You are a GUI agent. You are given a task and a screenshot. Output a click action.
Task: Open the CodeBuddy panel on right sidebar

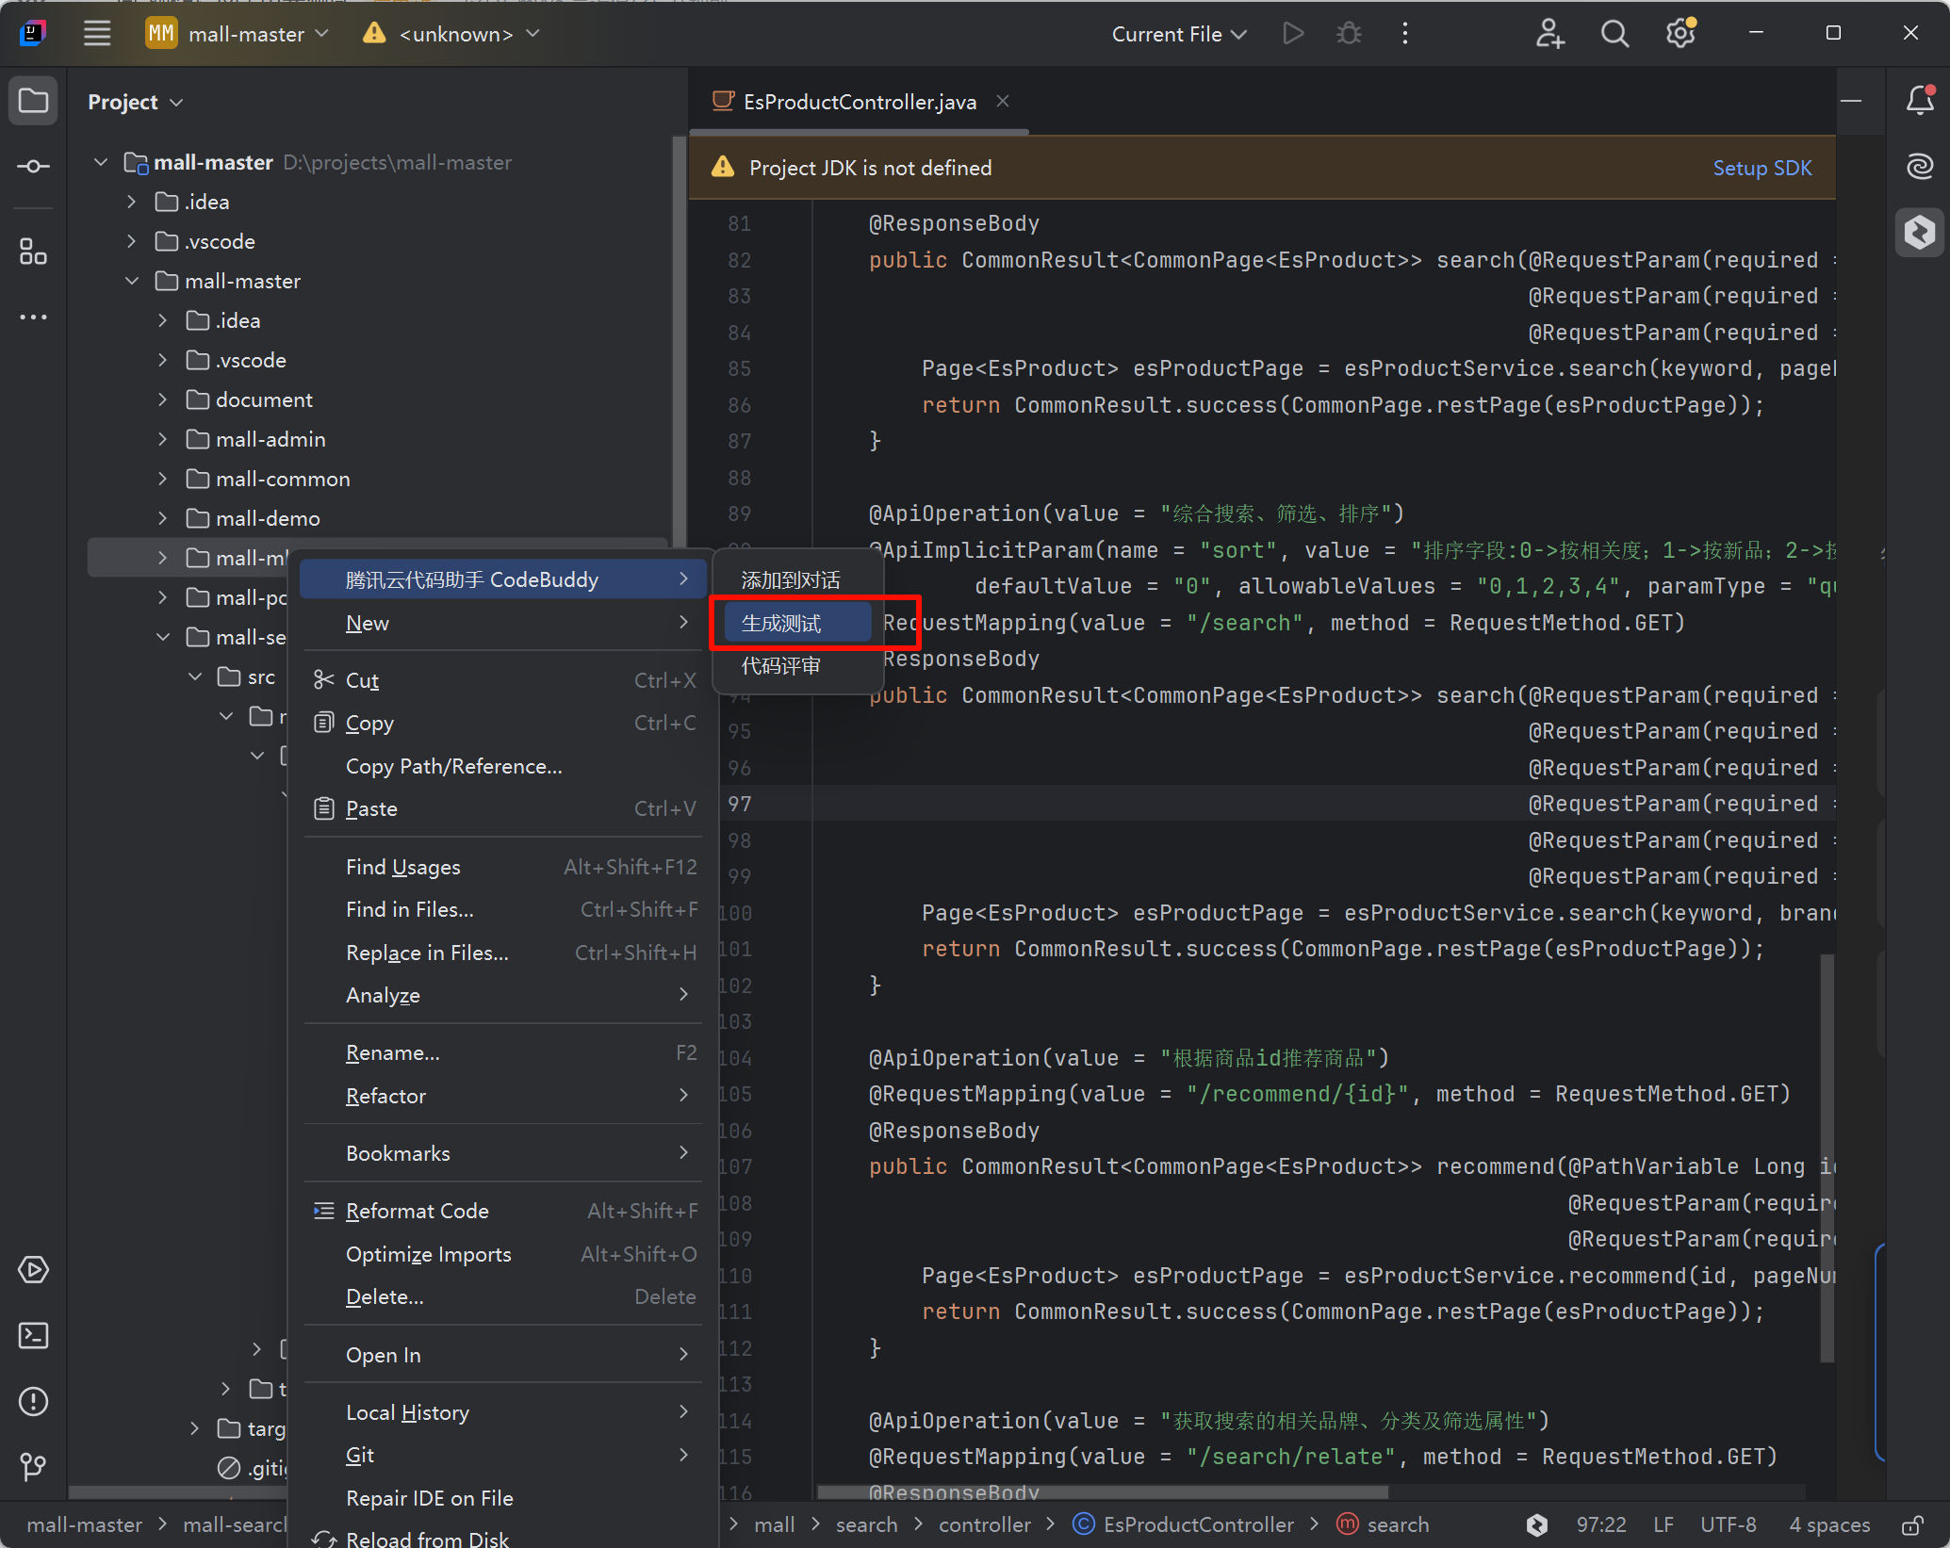(1919, 232)
